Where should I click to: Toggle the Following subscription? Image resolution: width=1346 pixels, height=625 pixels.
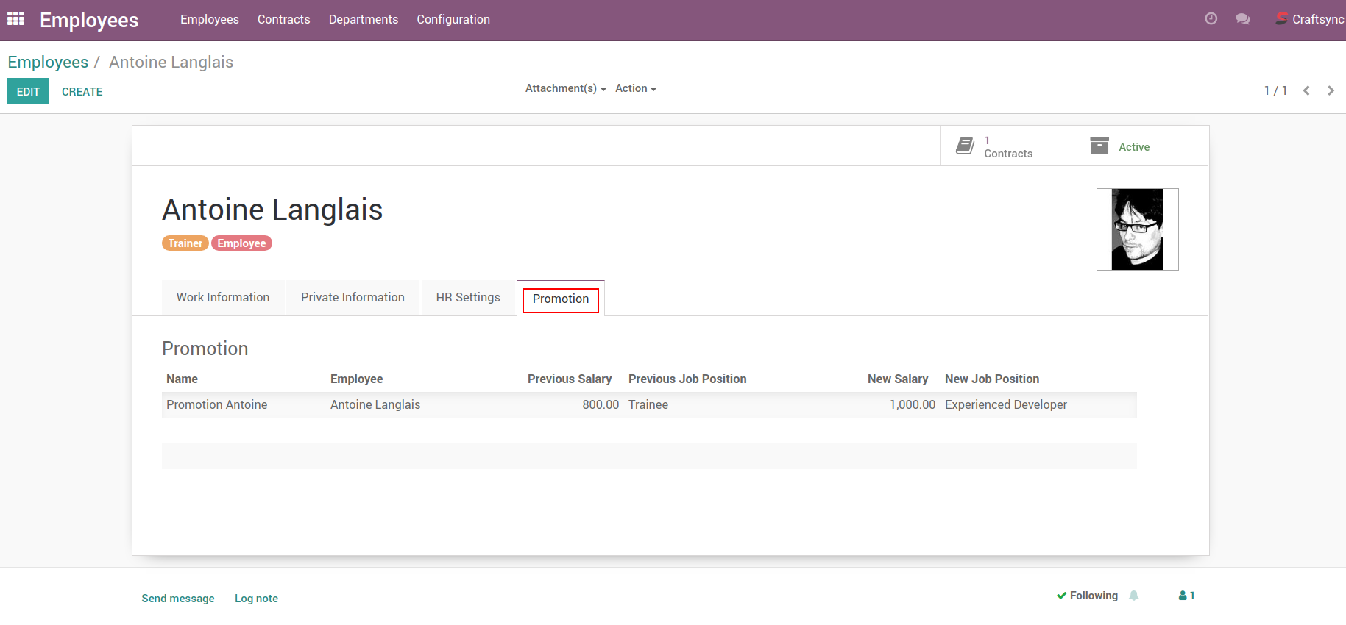point(1087,596)
